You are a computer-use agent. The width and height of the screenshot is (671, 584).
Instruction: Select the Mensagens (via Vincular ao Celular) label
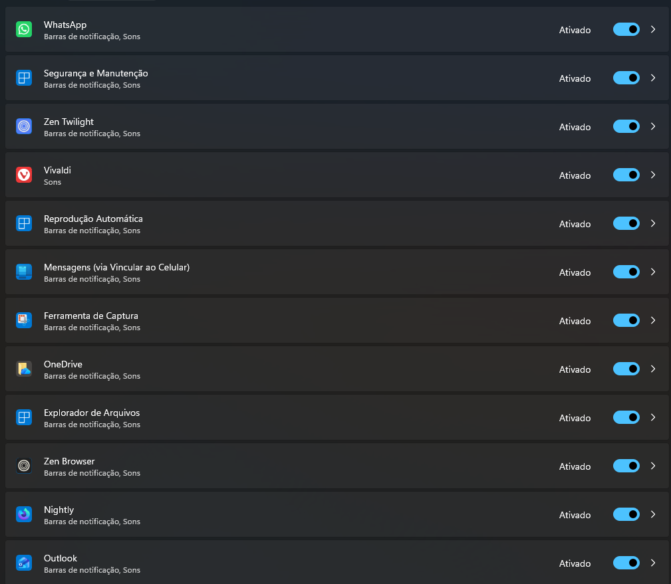[x=116, y=267]
